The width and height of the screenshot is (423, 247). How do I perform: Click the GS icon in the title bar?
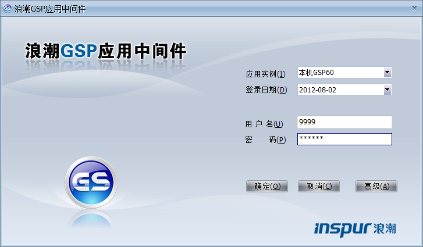[8, 8]
